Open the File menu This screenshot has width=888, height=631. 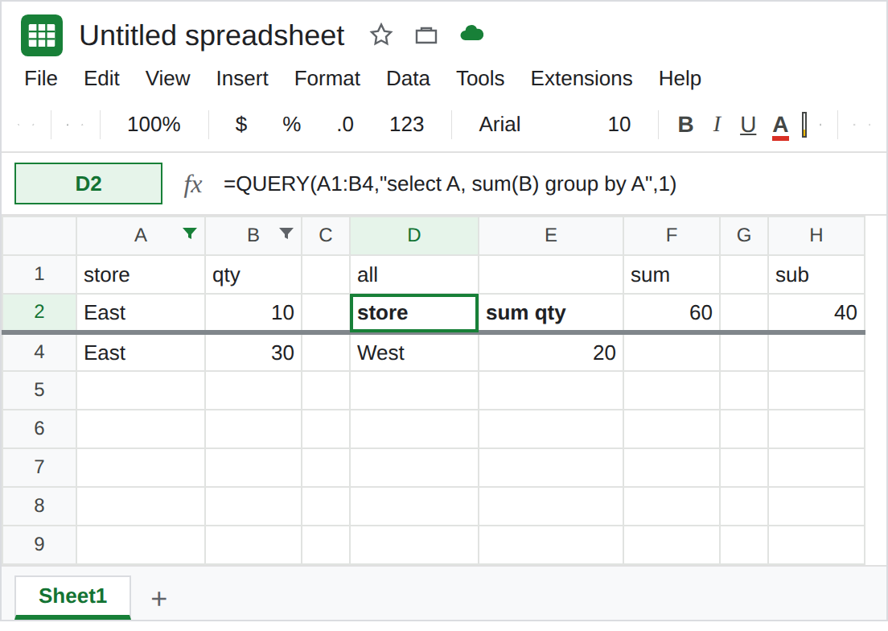[x=41, y=78]
